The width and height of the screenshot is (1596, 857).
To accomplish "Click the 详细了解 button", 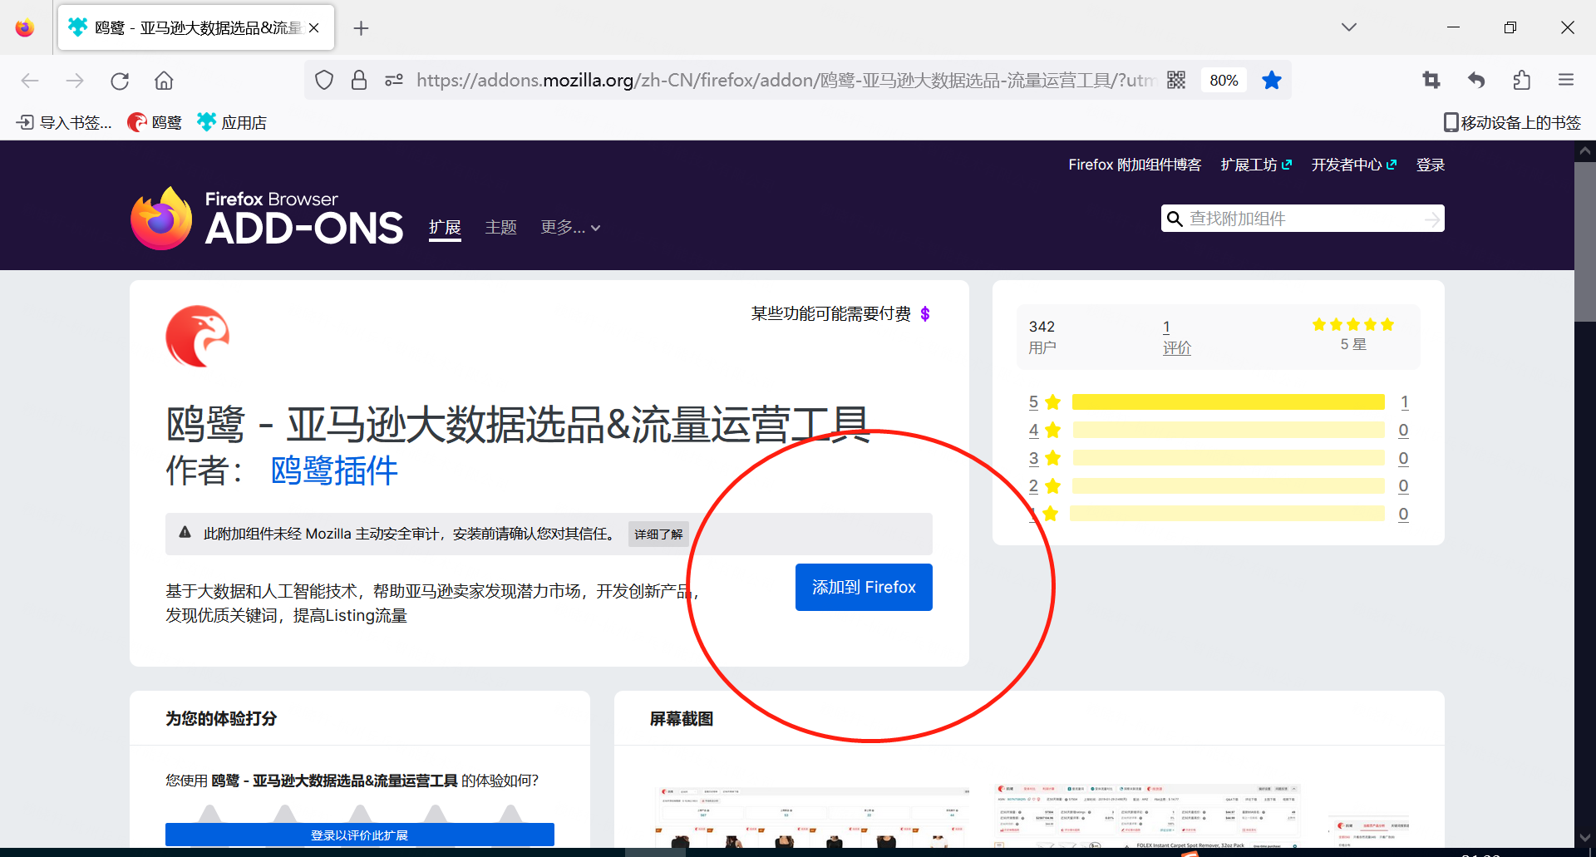I will [658, 534].
